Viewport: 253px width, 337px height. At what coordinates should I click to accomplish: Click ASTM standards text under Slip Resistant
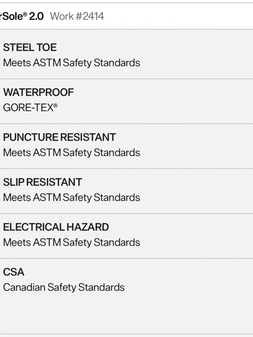(x=72, y=198)
